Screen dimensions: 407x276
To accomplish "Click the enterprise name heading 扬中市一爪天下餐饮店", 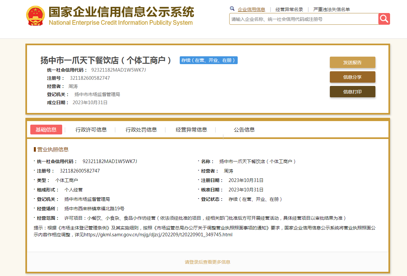I will (x=106, y=60).
